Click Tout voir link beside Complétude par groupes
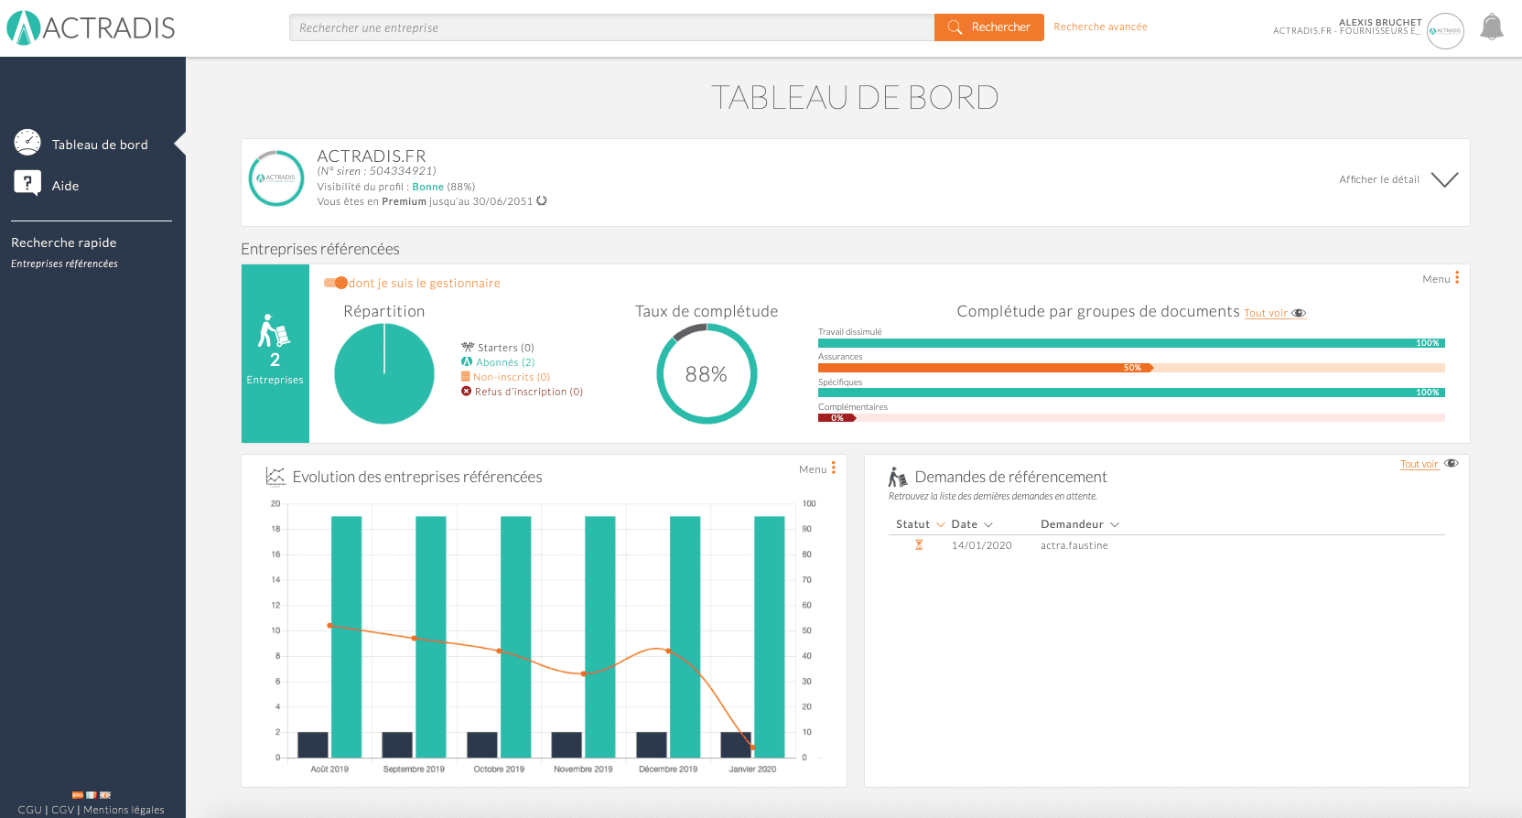The width and height of the screenshot is (1522, 818). pos(1266,313)
